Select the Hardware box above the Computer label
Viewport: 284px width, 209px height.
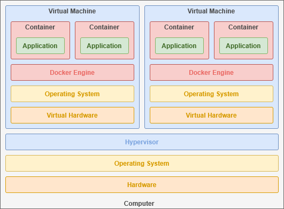142,184
